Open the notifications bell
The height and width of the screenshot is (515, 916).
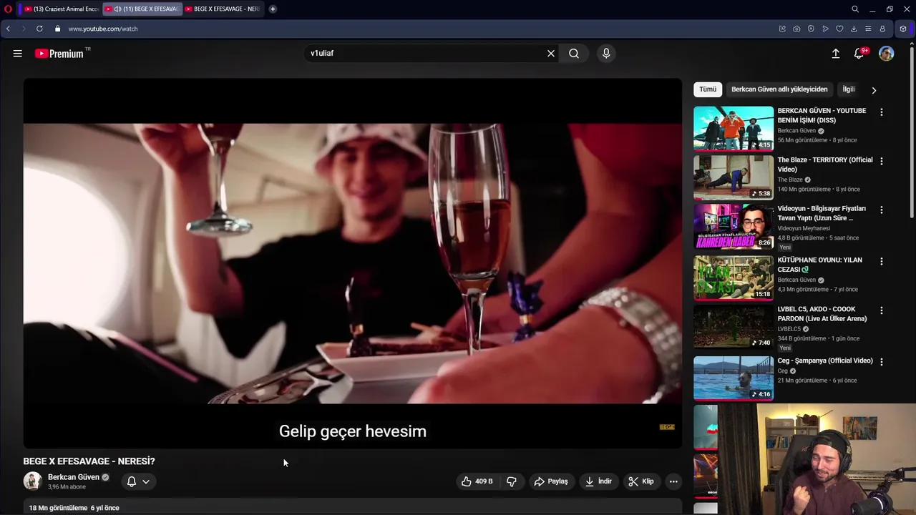tap(859, 54)
